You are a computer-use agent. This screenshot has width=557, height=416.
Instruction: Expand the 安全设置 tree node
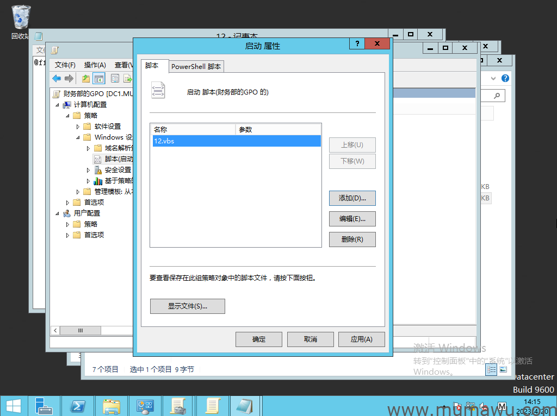pyautogui.click(x=88, y=170)
